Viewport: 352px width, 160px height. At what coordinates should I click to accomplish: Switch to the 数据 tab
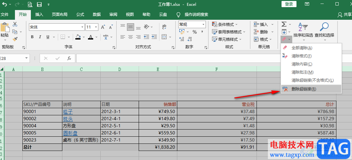97,15
